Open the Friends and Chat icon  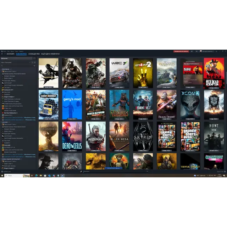tap(225, 172)
